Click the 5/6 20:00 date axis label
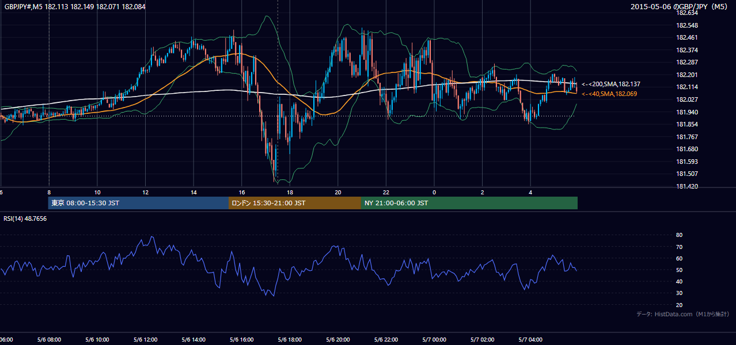The image size is (736, 345). [x=338, y=340]
